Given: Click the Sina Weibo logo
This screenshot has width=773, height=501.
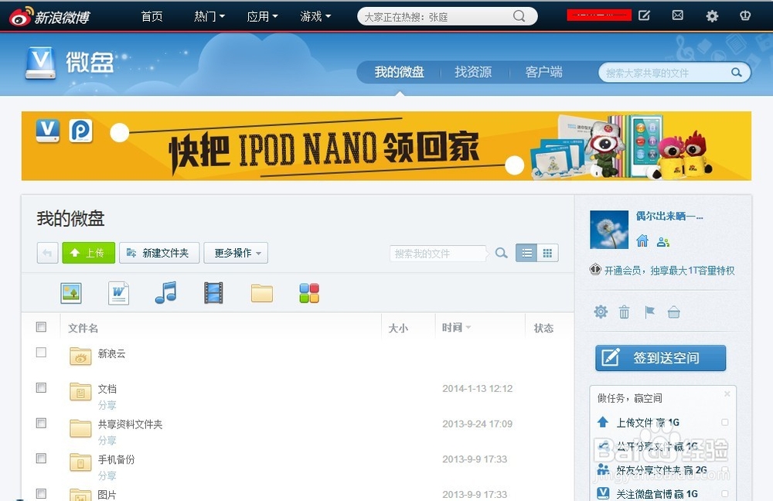Looking at the screenshot, I should 49,17.
